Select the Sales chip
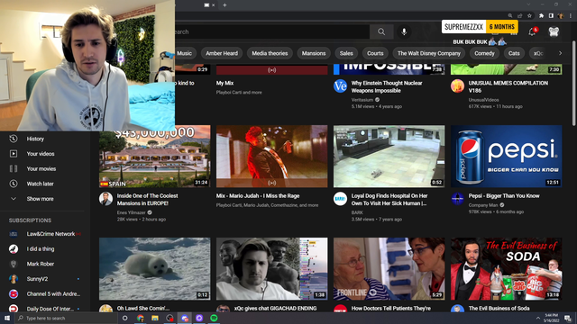577x324 pixels. point(346,53)
